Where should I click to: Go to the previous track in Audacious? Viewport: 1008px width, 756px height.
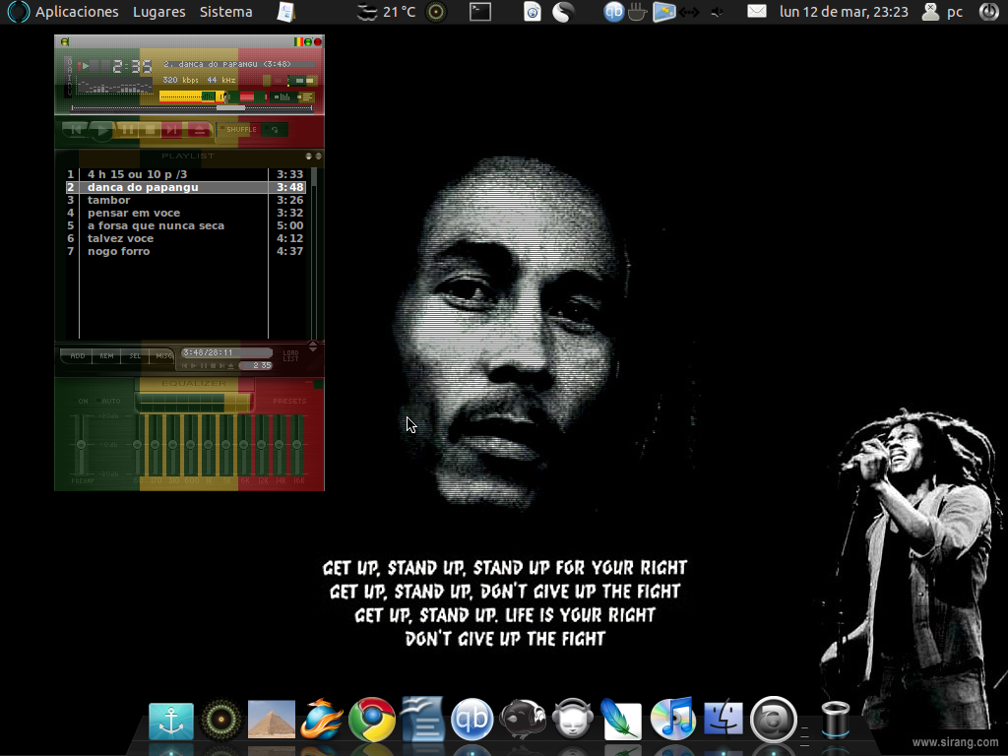coord(75,129)
